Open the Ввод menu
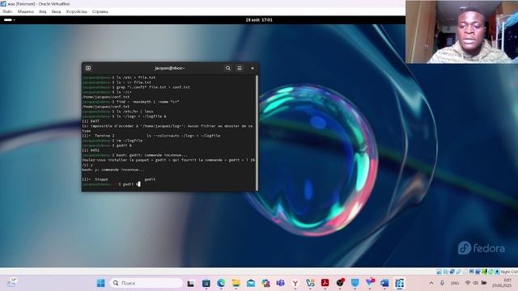518x291 pixels. click(x=56, y=11)
